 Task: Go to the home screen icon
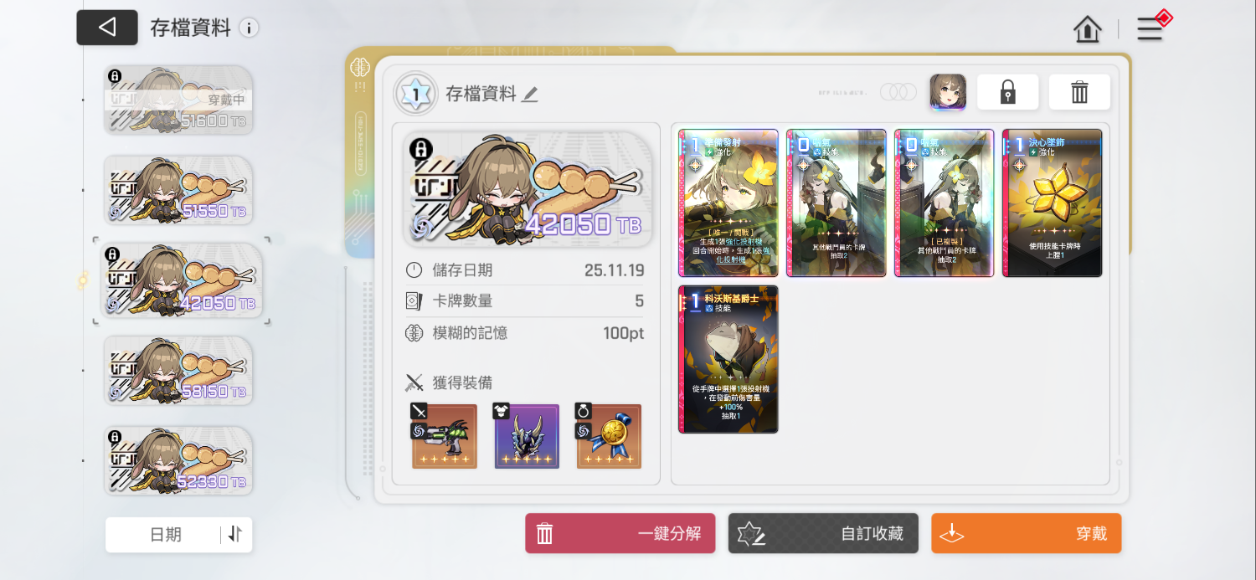pyautogui.click(x=1088, y=29)
